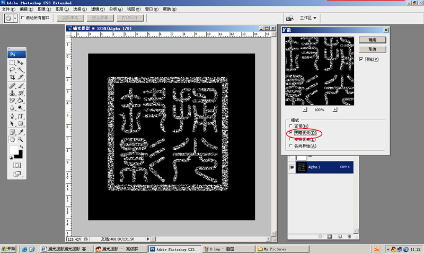Toggle the 预览 preview checkbox
The width and height of the screenshot is (424, 254).
click(x=361, y=59)
